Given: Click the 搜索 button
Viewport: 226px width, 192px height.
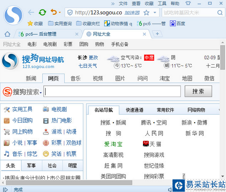Looking at the screenshot, I should click(198, 91).
